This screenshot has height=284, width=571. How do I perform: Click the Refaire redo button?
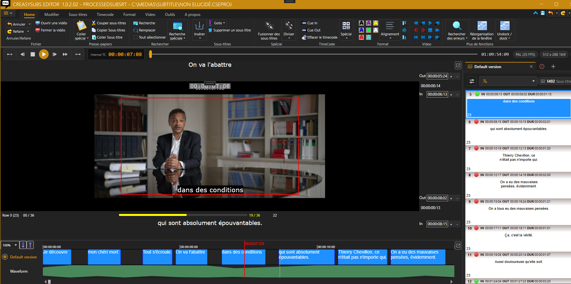[x=16, y=31]
